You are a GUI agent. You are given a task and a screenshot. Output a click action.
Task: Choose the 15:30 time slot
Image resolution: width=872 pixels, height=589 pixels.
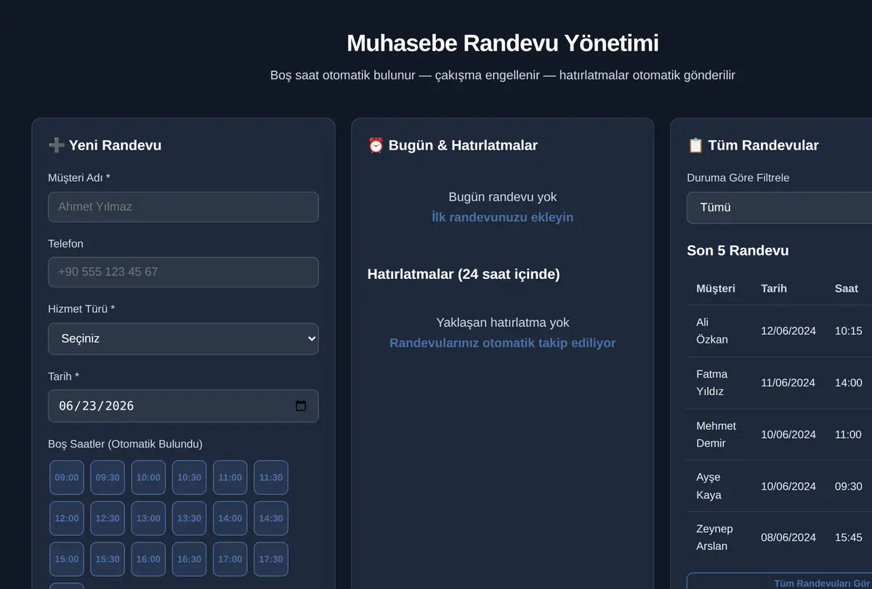[108, 559]
